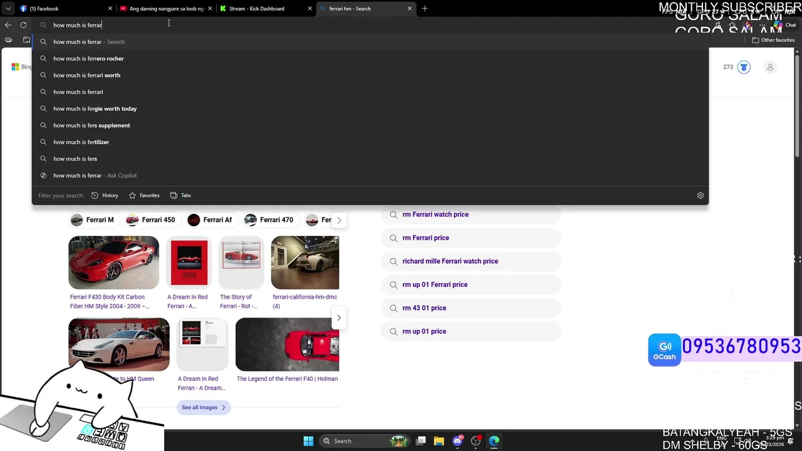Select suggestion 'how much is fers'
The image size is (802, 451).
[x=370, y=158]
